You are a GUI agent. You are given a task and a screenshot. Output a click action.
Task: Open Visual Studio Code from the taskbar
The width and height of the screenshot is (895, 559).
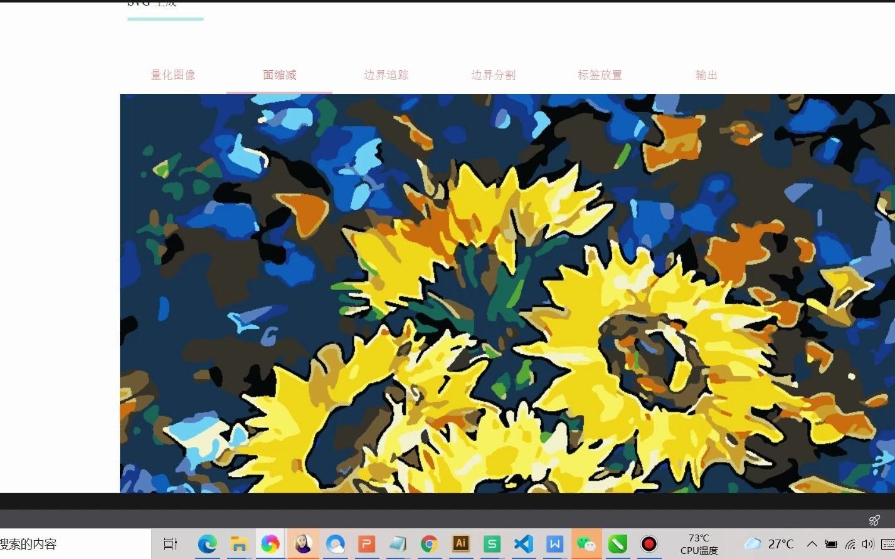point(524,543)
